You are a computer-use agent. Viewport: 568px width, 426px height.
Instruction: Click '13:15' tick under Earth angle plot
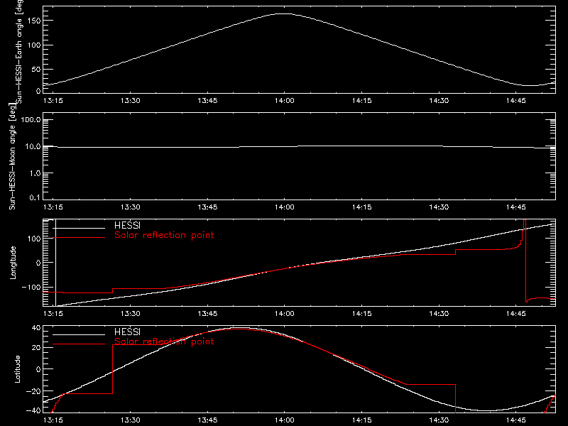tap(53, 101)
